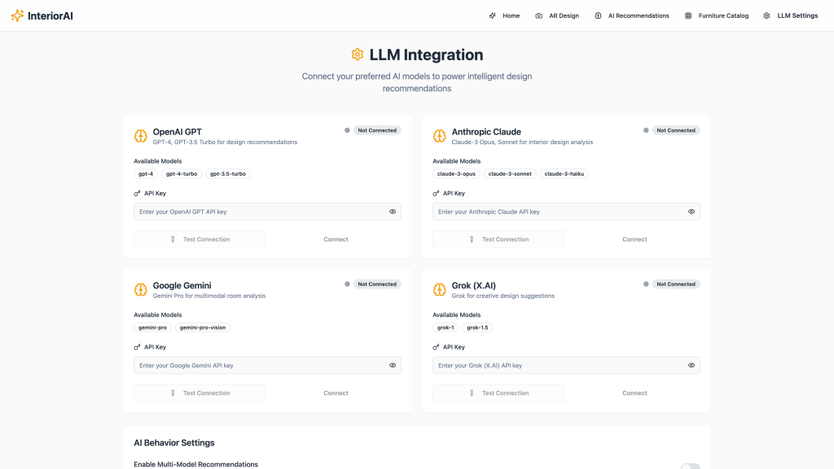
Task: Click the key icon in Anthropic Claude card
Action: coord(437,194)
